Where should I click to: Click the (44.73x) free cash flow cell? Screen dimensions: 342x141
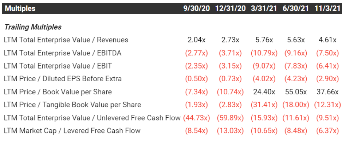(x=197, y=118)
